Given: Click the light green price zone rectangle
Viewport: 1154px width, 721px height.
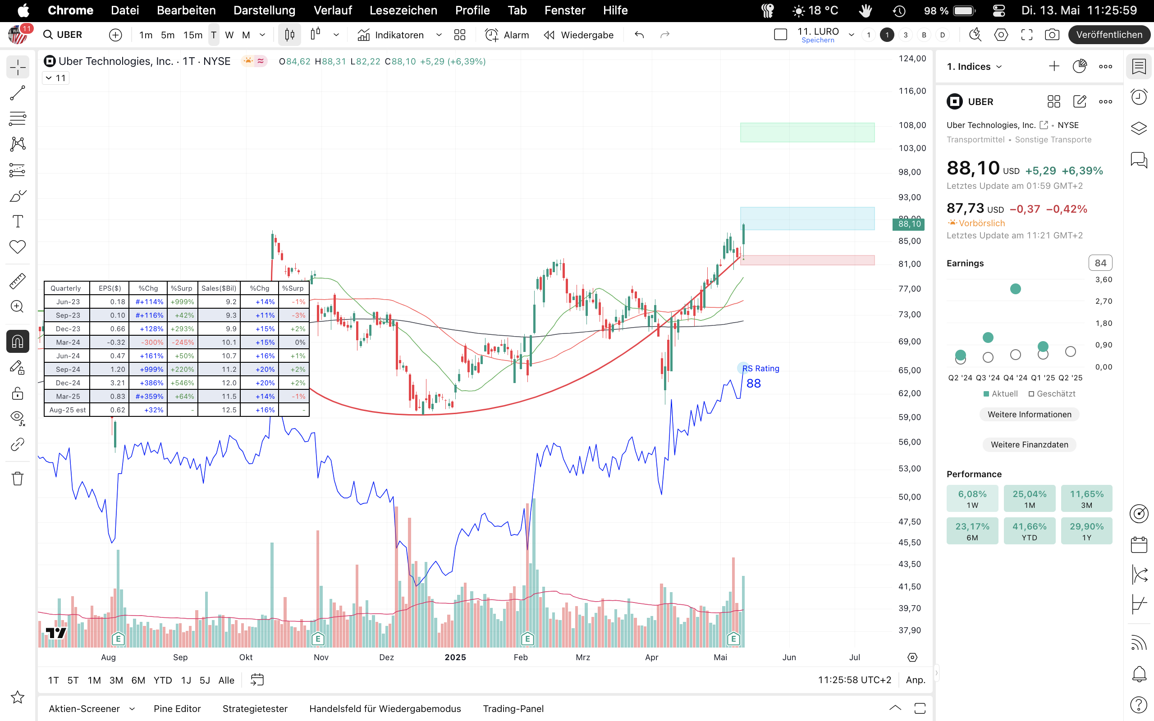Looking at the screenshot, I should point(807,132).
